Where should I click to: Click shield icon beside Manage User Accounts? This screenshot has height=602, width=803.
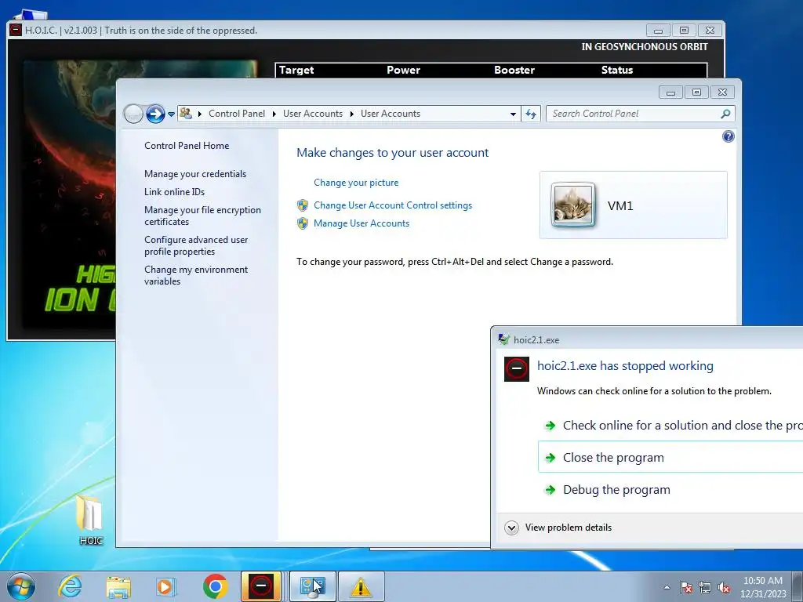303,223
